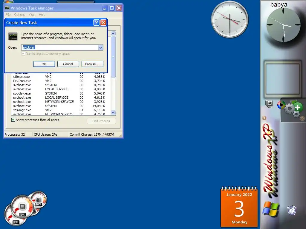Open the alarm clock icon in the sidebar
This screenshot has height=229, width=306.
pyautogui.click(x=292, y=210)
